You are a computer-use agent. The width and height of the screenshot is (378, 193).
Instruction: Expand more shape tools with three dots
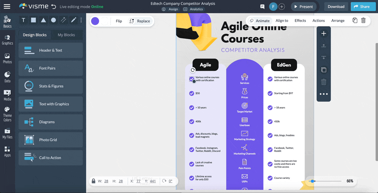81,20
